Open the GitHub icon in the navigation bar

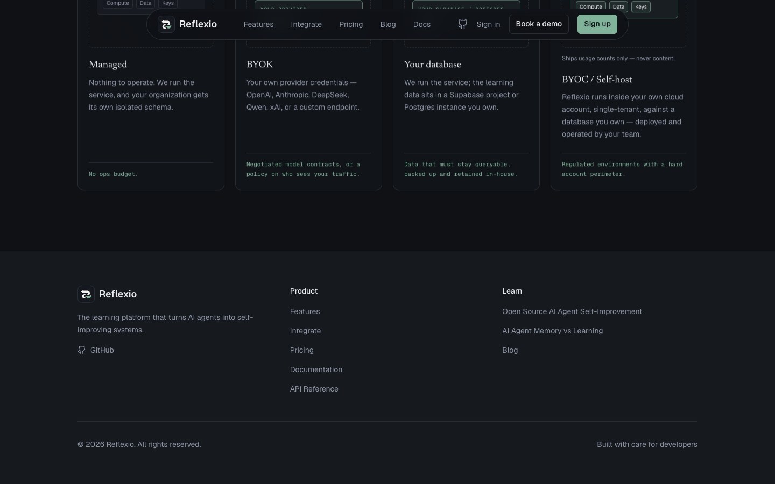tap(462, 24)
